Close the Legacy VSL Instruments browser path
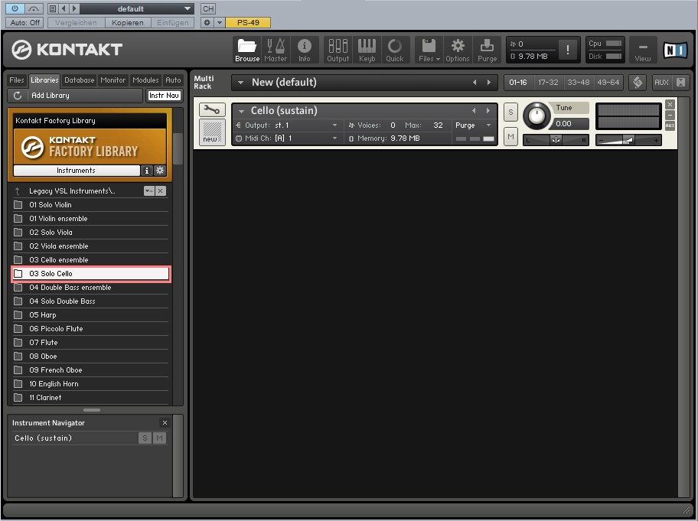Viewport: 698px width, 521px height. pyautogui.click(x=161, y=190)
